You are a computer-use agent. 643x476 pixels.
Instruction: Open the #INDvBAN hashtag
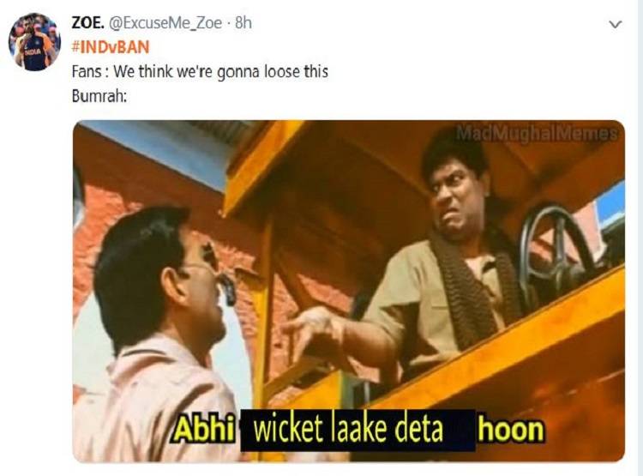click(x=111, y=47)
